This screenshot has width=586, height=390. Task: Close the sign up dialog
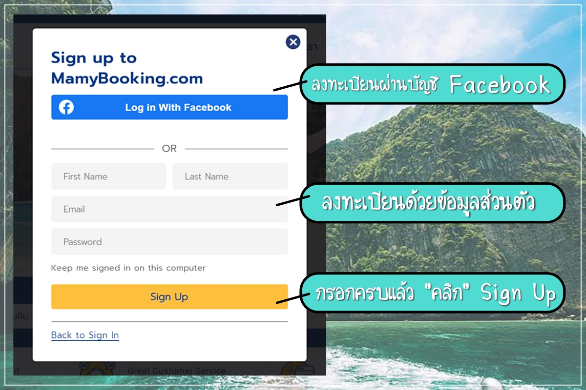(x=293, y=42)
